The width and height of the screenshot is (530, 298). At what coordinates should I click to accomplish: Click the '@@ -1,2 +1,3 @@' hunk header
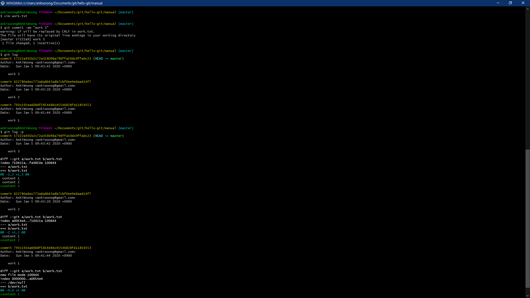15,174
